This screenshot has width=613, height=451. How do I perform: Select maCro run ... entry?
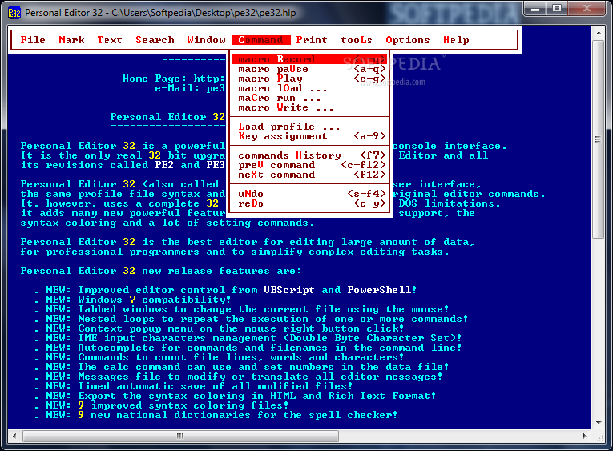click(309, 98)
